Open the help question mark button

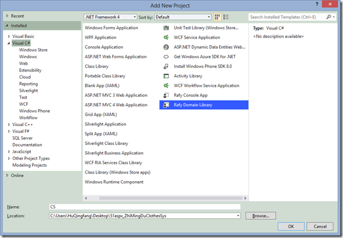pos(317,4)
